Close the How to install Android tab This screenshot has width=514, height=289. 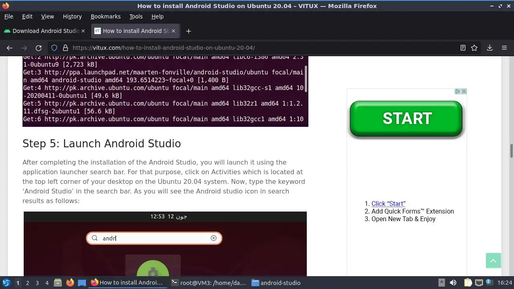coord(173,31)
